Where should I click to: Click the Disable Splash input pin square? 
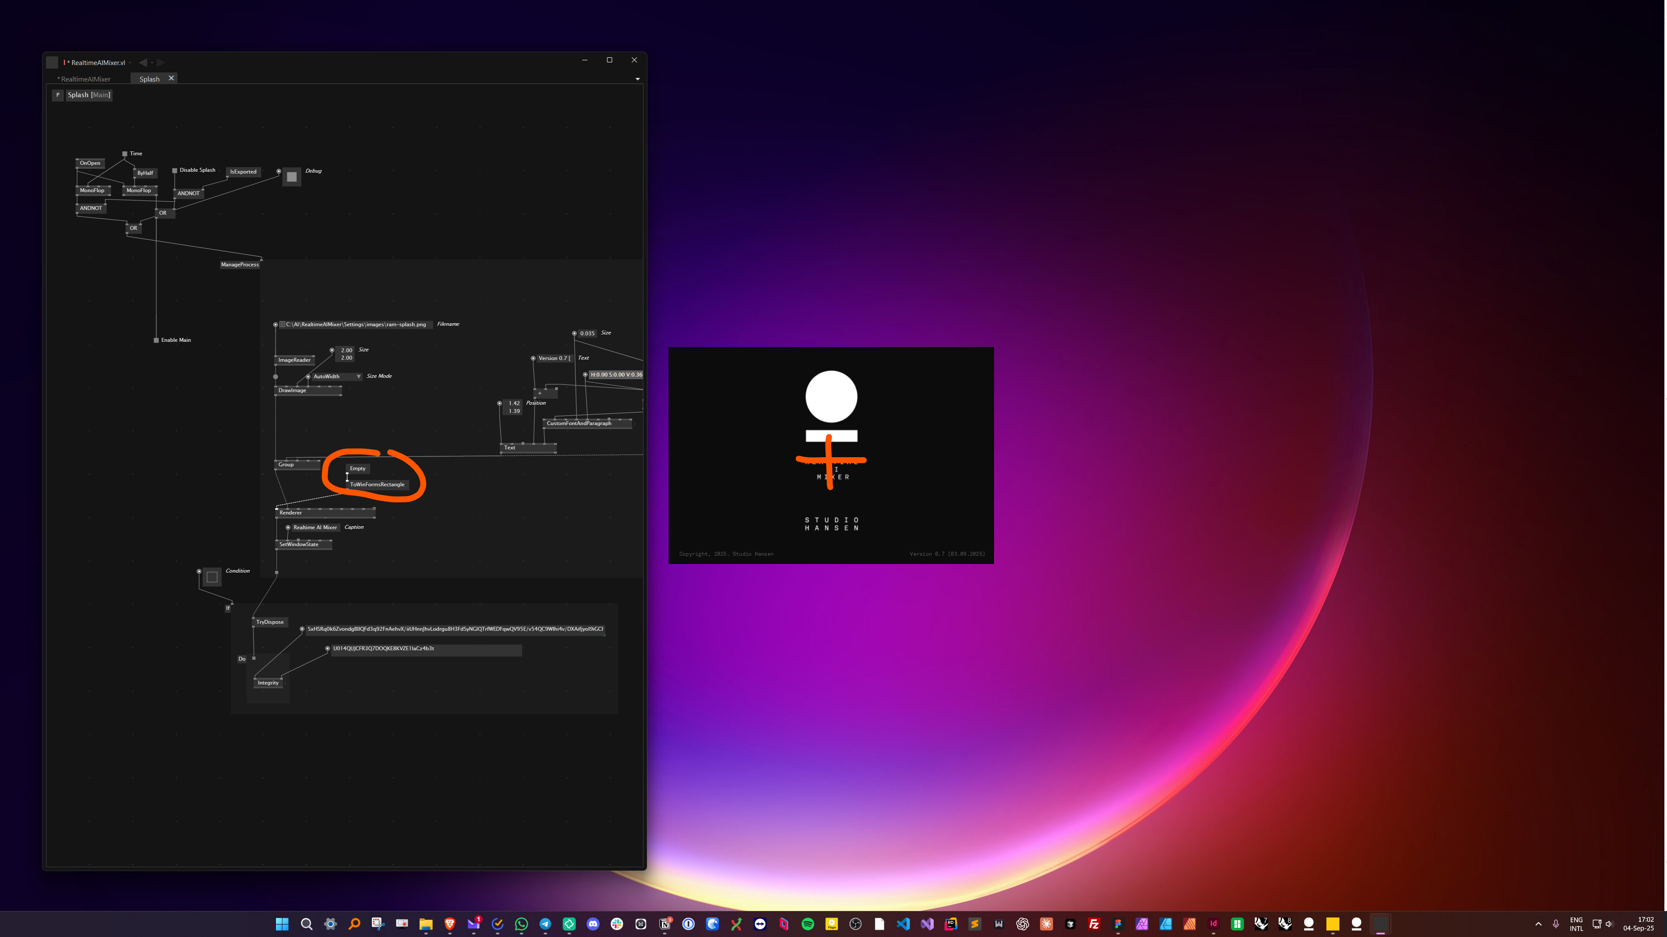point(175,170)
